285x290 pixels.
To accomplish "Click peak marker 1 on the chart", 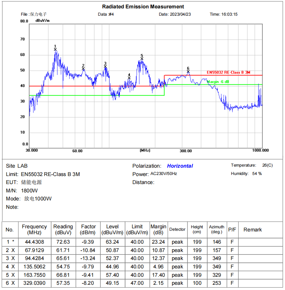I will [x=55, y=49].
